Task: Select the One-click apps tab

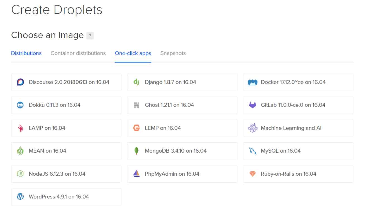Action: 133,53
